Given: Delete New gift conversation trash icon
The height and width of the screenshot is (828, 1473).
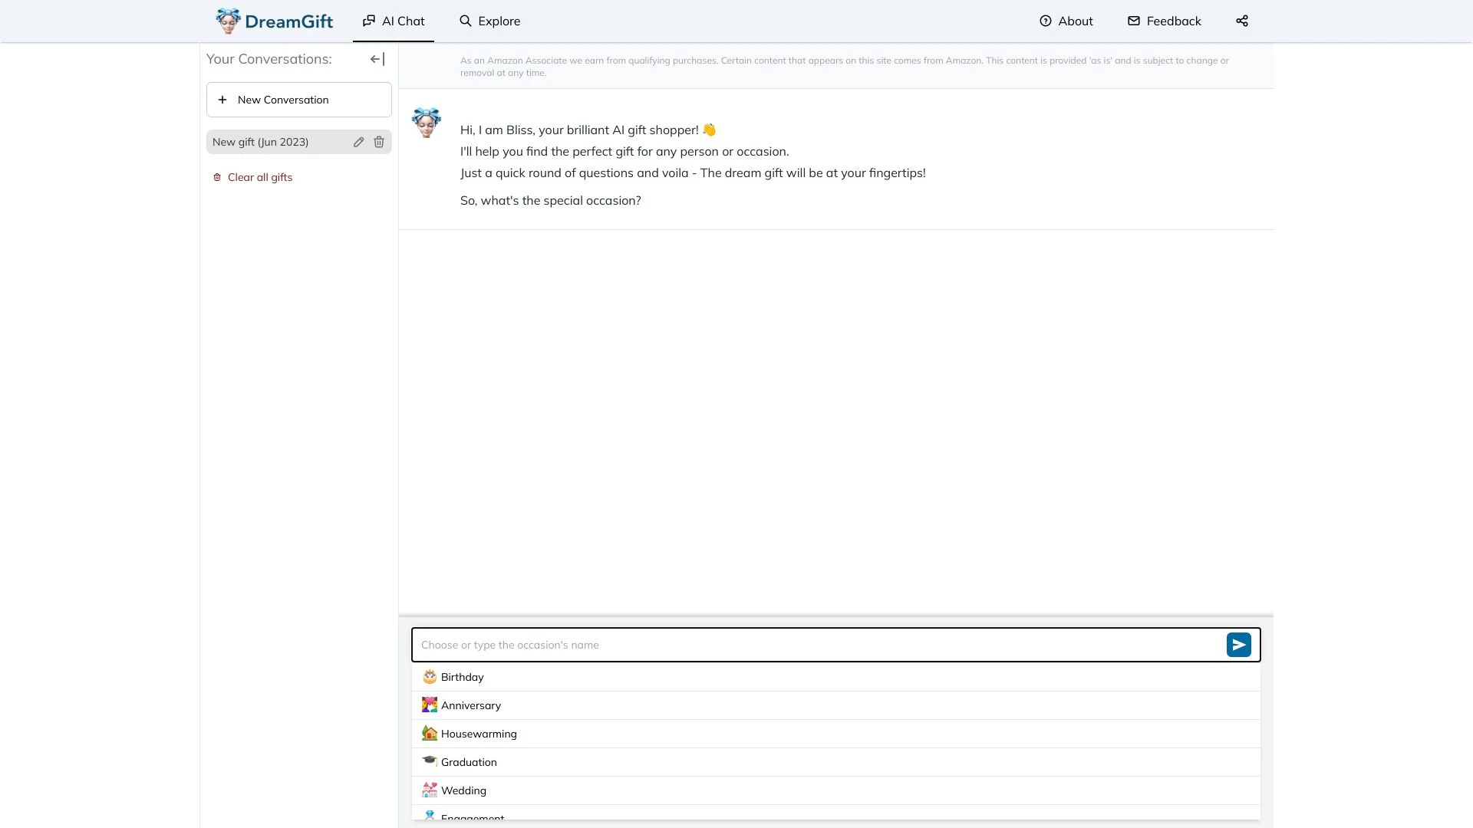Looking at the screenshot, I should [379, 142].
